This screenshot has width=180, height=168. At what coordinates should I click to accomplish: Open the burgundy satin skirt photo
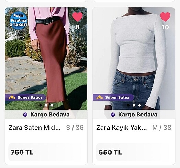pyautogui.click(x=46, y=58)
